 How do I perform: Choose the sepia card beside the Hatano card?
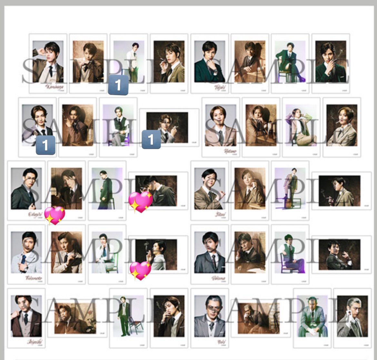click(261, 127)
